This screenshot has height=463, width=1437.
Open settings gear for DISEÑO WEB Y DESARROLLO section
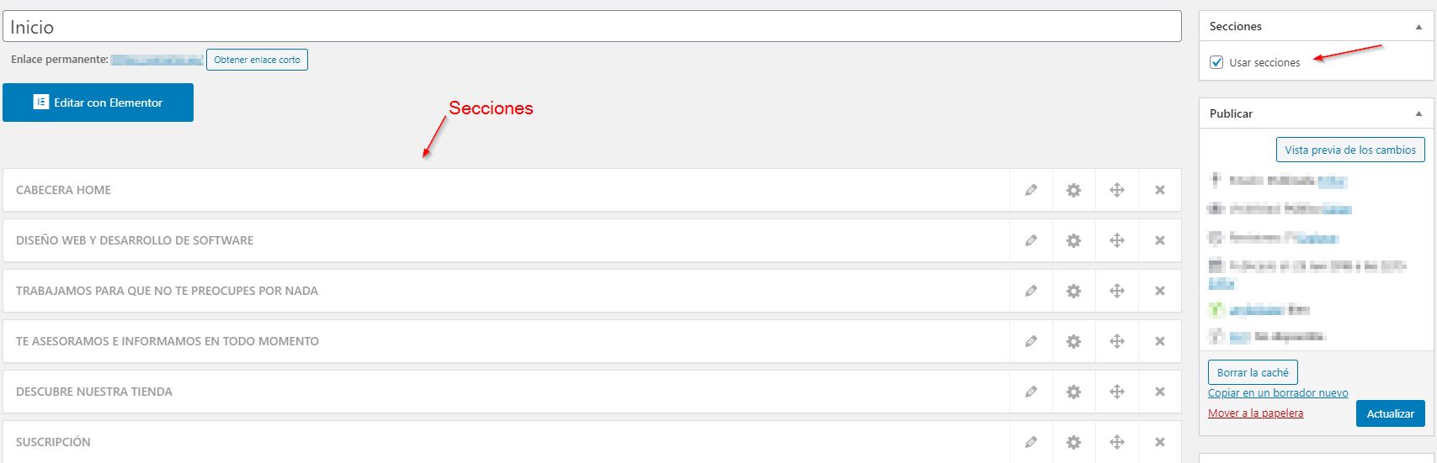(1073, 240)
